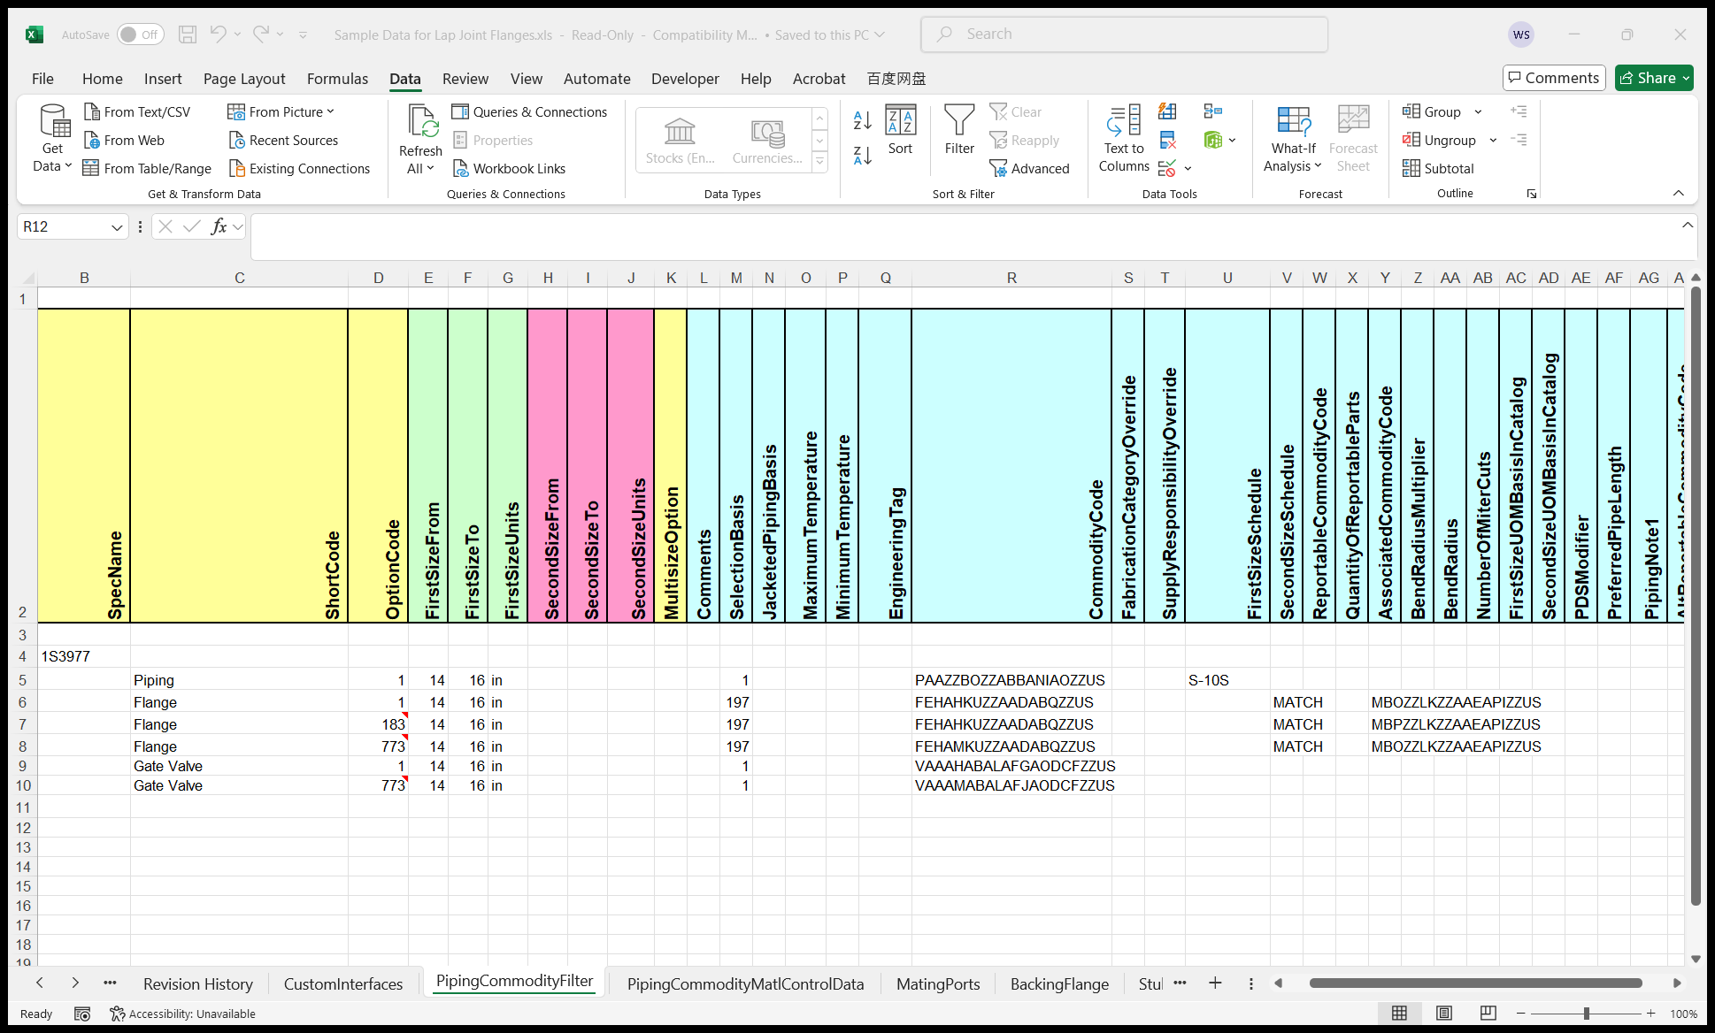Select Currencies data type
1715x1033 pixels.
tap(767, 140)
